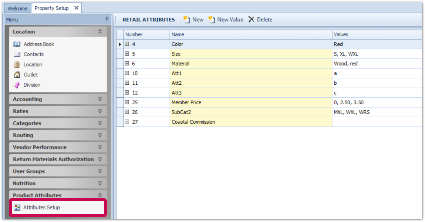Viewport: 425px width, 222px height.
Task: Pin the Menu panel
Action: click(107, 20)
